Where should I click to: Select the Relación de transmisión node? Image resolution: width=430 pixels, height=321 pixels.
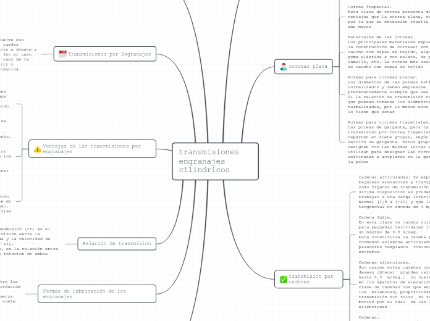point(117,244)
